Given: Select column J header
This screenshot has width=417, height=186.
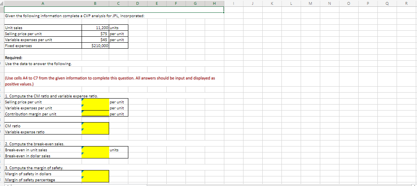Looking at the screenshot, I should [x=253, y=4].
